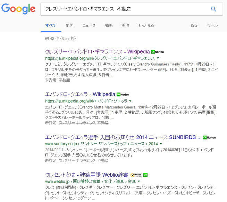Click Norton badge beside クレズリー Wikipedia result
The image size is (227, 202).
(158, 52)
